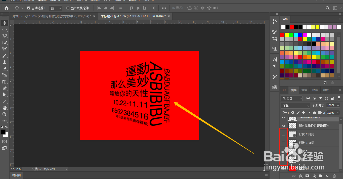The image size is (343, 179).
Task: Open the Brush Settings panel icon
Action: coord(275,32)
